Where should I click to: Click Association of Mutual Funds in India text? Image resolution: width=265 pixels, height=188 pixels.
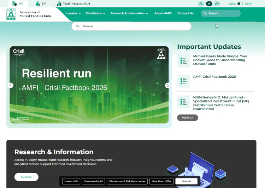pos(35,14)
